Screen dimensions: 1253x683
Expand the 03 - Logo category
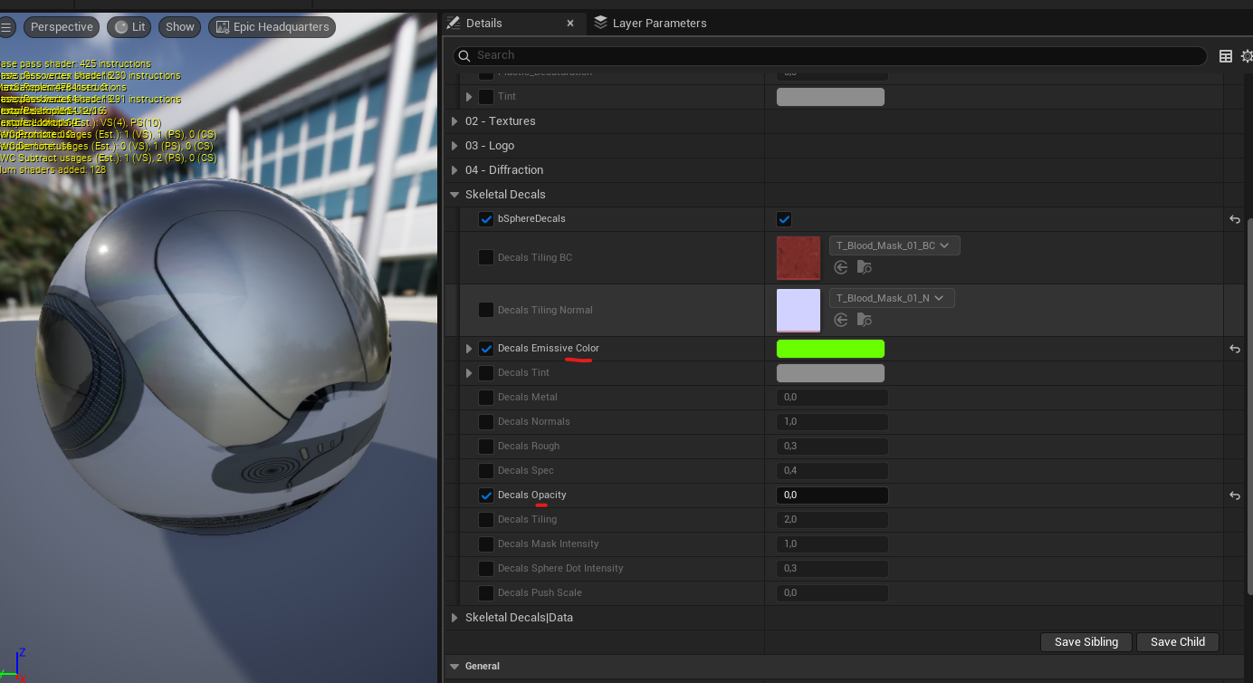pyautogui.click(x=454, y=146)
